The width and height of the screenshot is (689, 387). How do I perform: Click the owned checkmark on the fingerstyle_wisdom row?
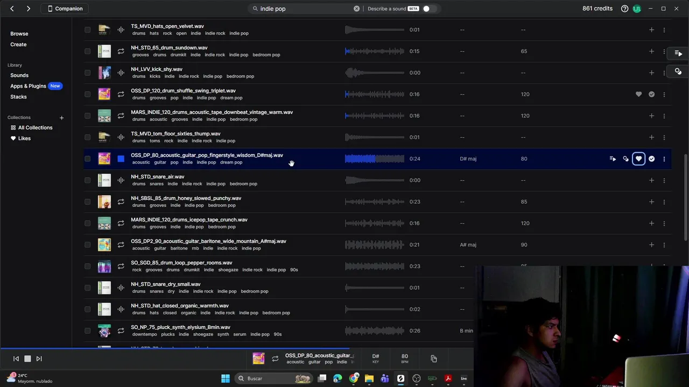[x=651, y=159]
